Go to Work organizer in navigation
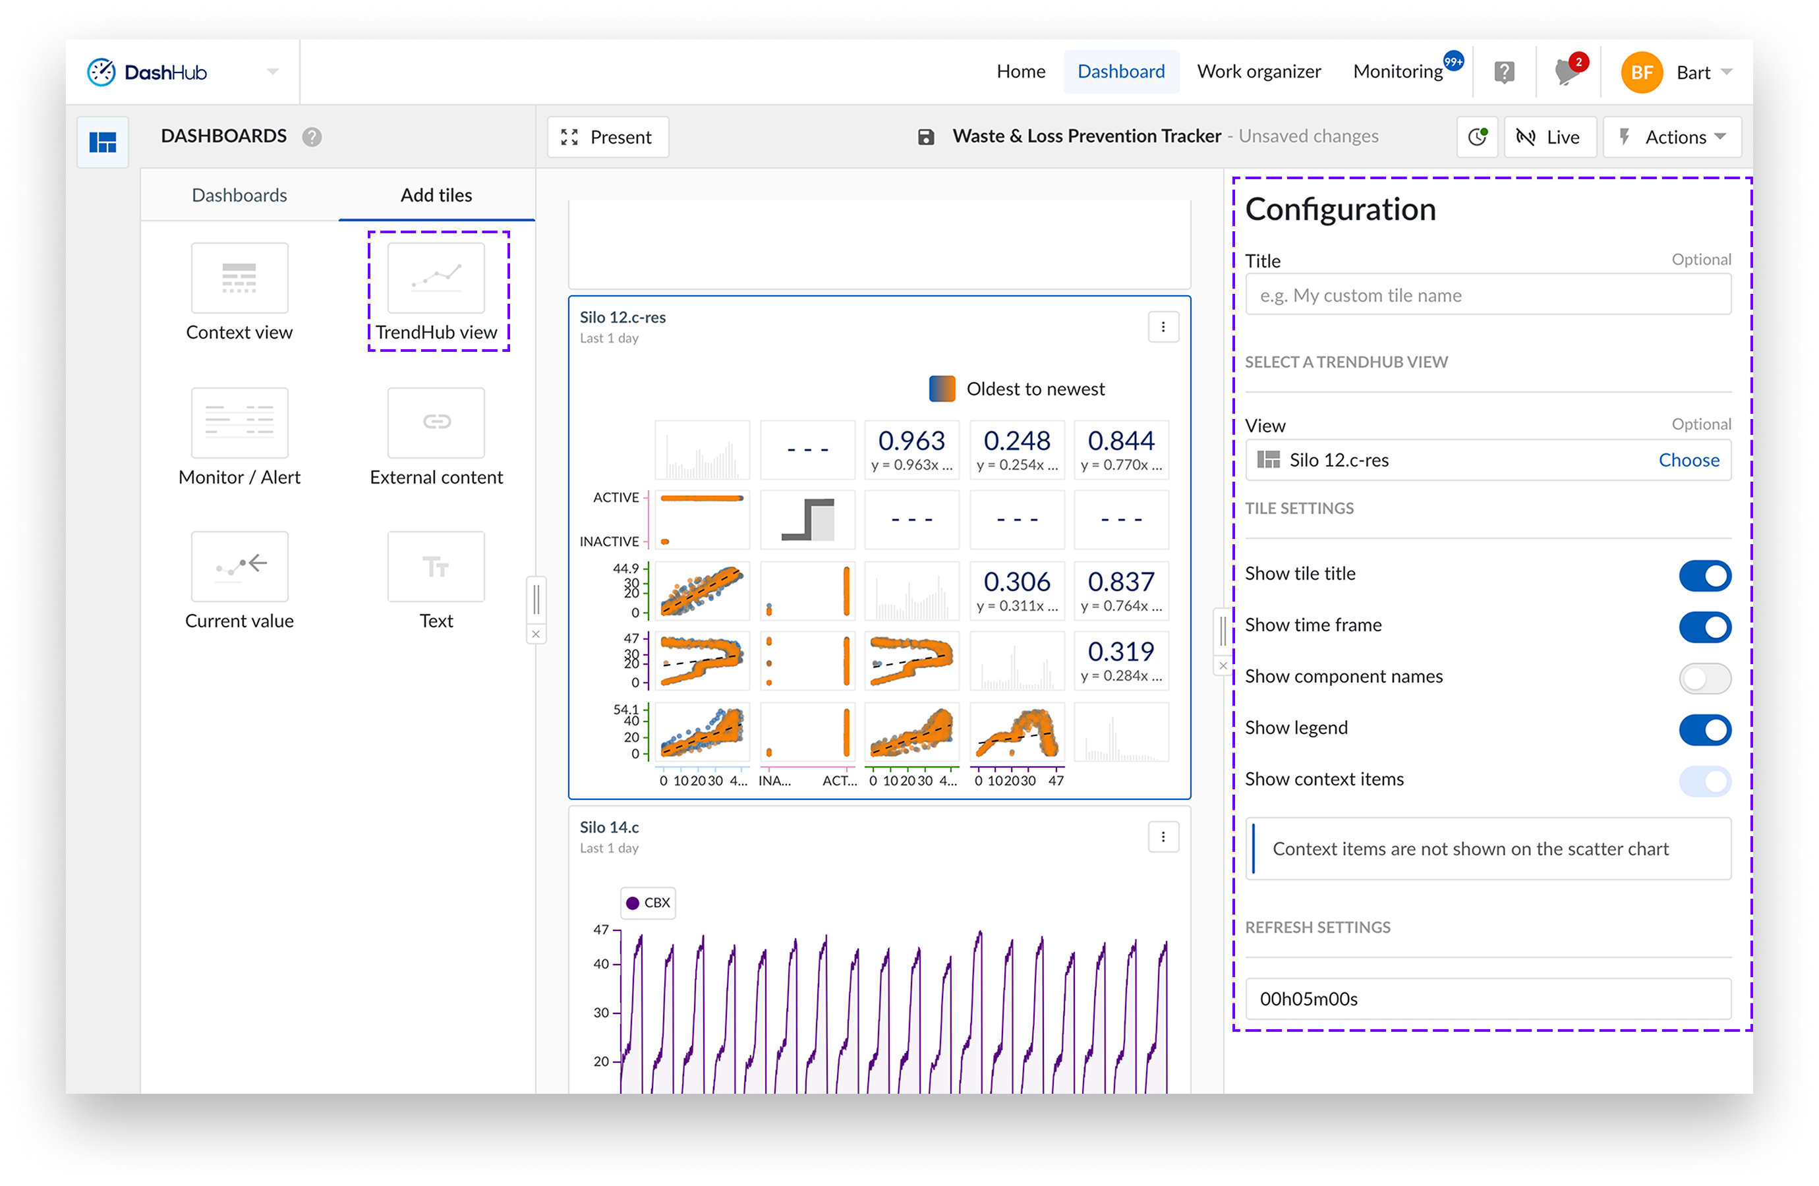Viewport: 1819px width, 1186px height. (1258, 72)
